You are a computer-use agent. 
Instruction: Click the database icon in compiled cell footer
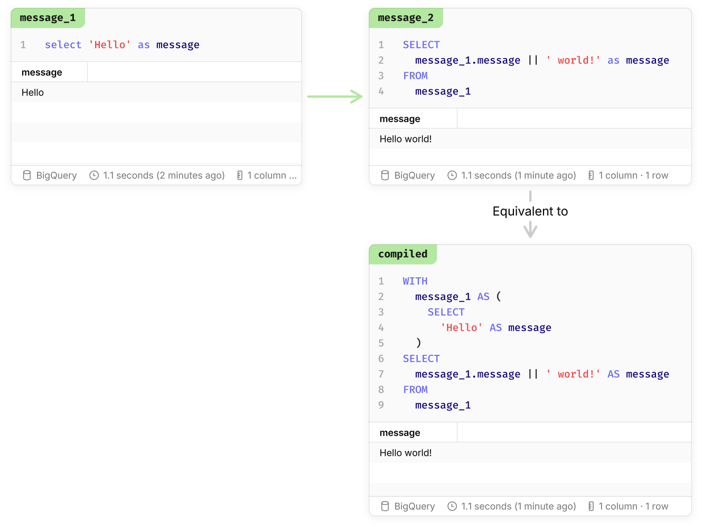pyautogui.click(x=385, y=506)
